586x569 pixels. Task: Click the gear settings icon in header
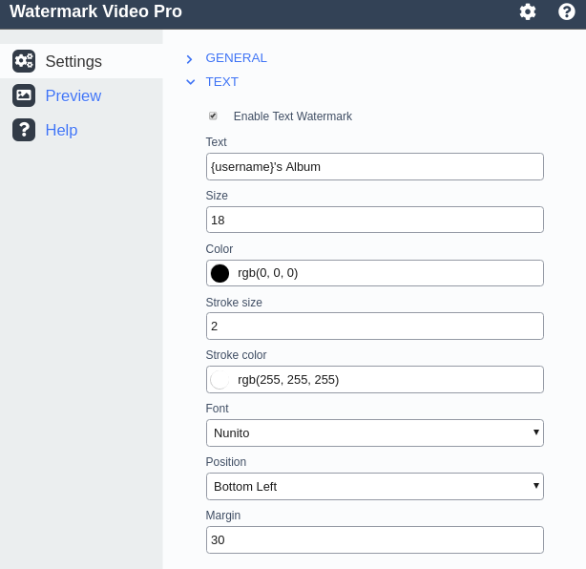pos(528,12)
